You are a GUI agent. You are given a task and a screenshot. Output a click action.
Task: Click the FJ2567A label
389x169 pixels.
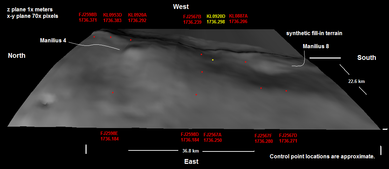[x=213, y=135]
